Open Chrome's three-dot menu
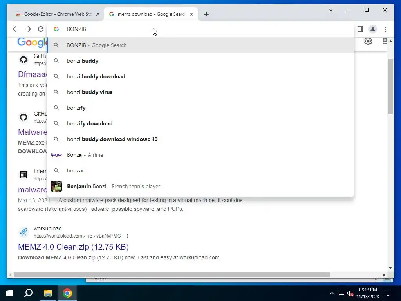Viewport: 401px width, 301px height. pyautogui.click(x=385, y=29)
